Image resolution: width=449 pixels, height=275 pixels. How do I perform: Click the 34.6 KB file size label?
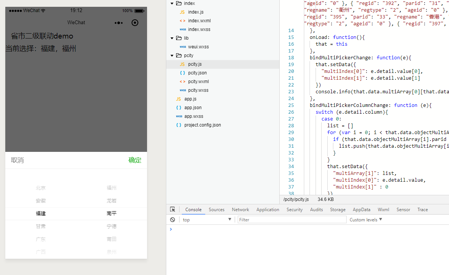[x=325, y=199]
